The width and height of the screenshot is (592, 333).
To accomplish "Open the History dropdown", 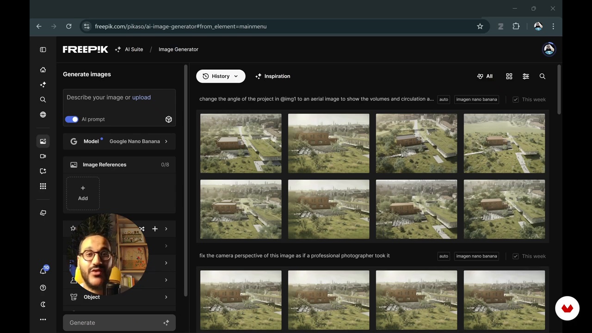I will tap(221, 76).
